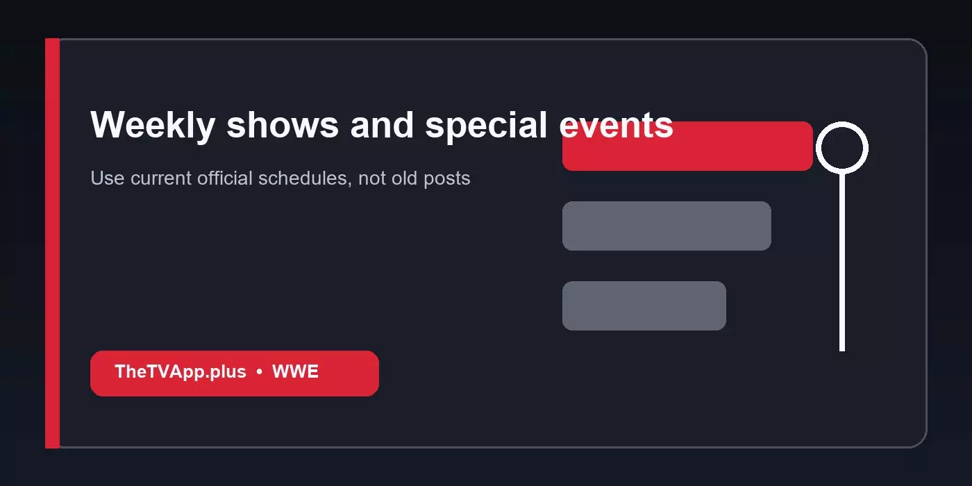The image size is (972, 486).
Task: Select the red top schedule bar
Action: tap(687, 146)
